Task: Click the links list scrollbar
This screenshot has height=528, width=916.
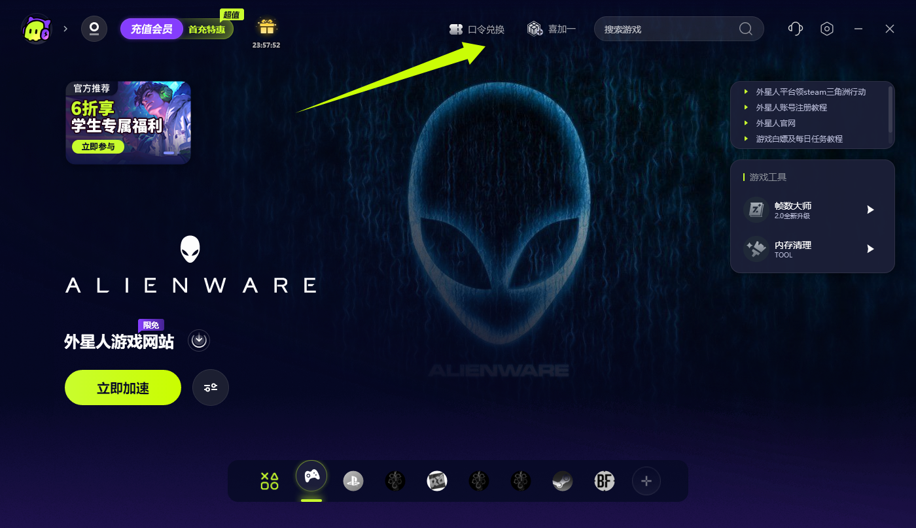Action: [890, 109]
